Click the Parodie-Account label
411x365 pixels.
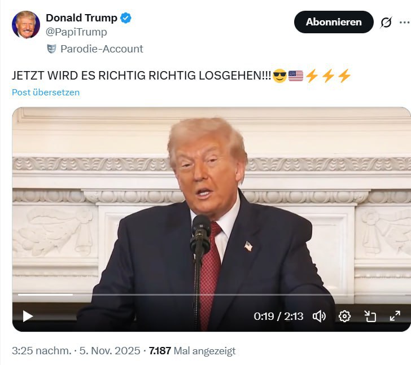tap(102, 49)
